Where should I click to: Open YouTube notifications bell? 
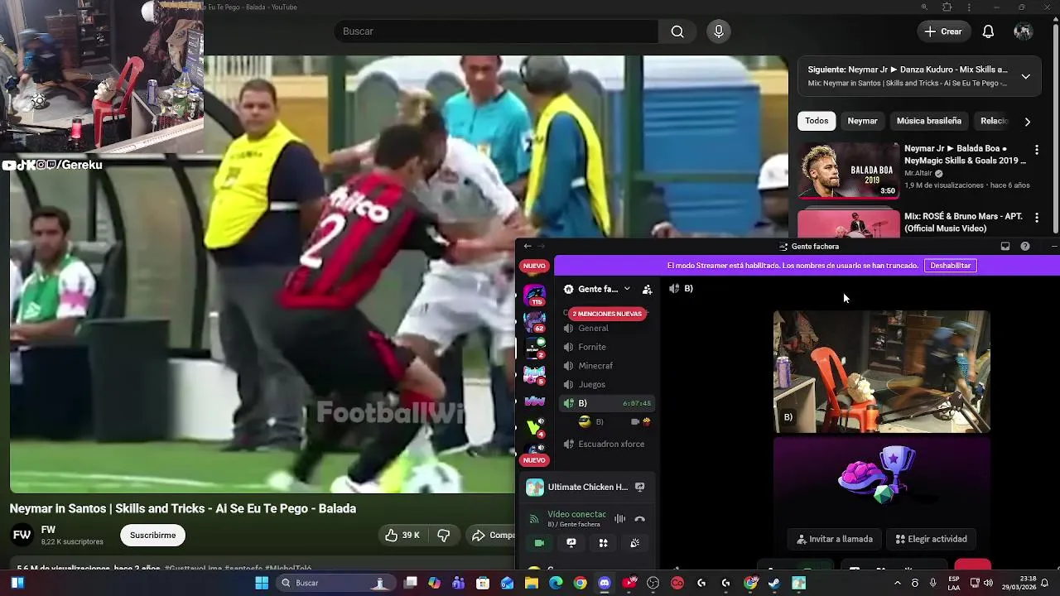pos(988,31)
